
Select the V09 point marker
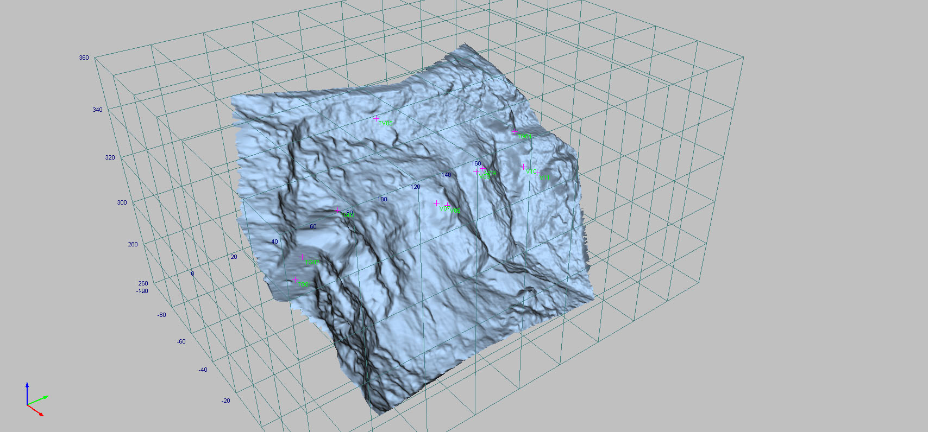click(x=482, y=169)
